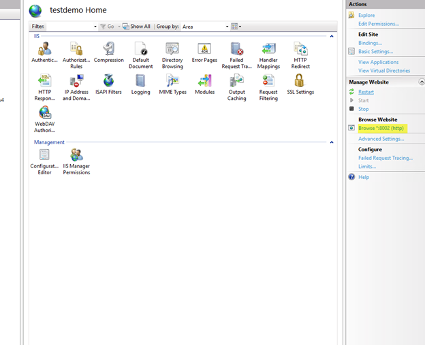The width and height of the screenshot is (425, 345).
Task: Open the Logging feature
Action: 140,82
